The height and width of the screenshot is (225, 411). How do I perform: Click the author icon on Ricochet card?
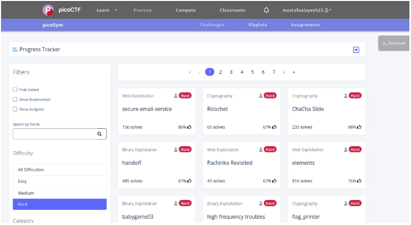[261, 96]
